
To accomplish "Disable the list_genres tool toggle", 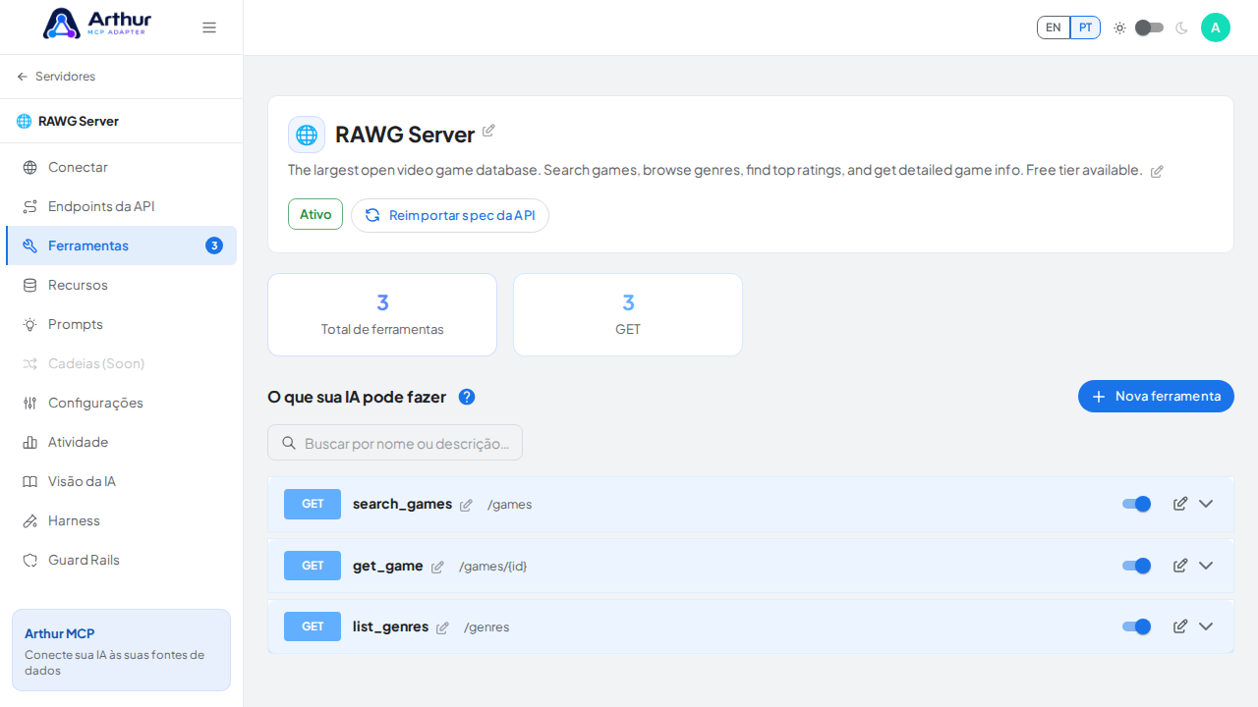I will click(x=1136, y=626).
